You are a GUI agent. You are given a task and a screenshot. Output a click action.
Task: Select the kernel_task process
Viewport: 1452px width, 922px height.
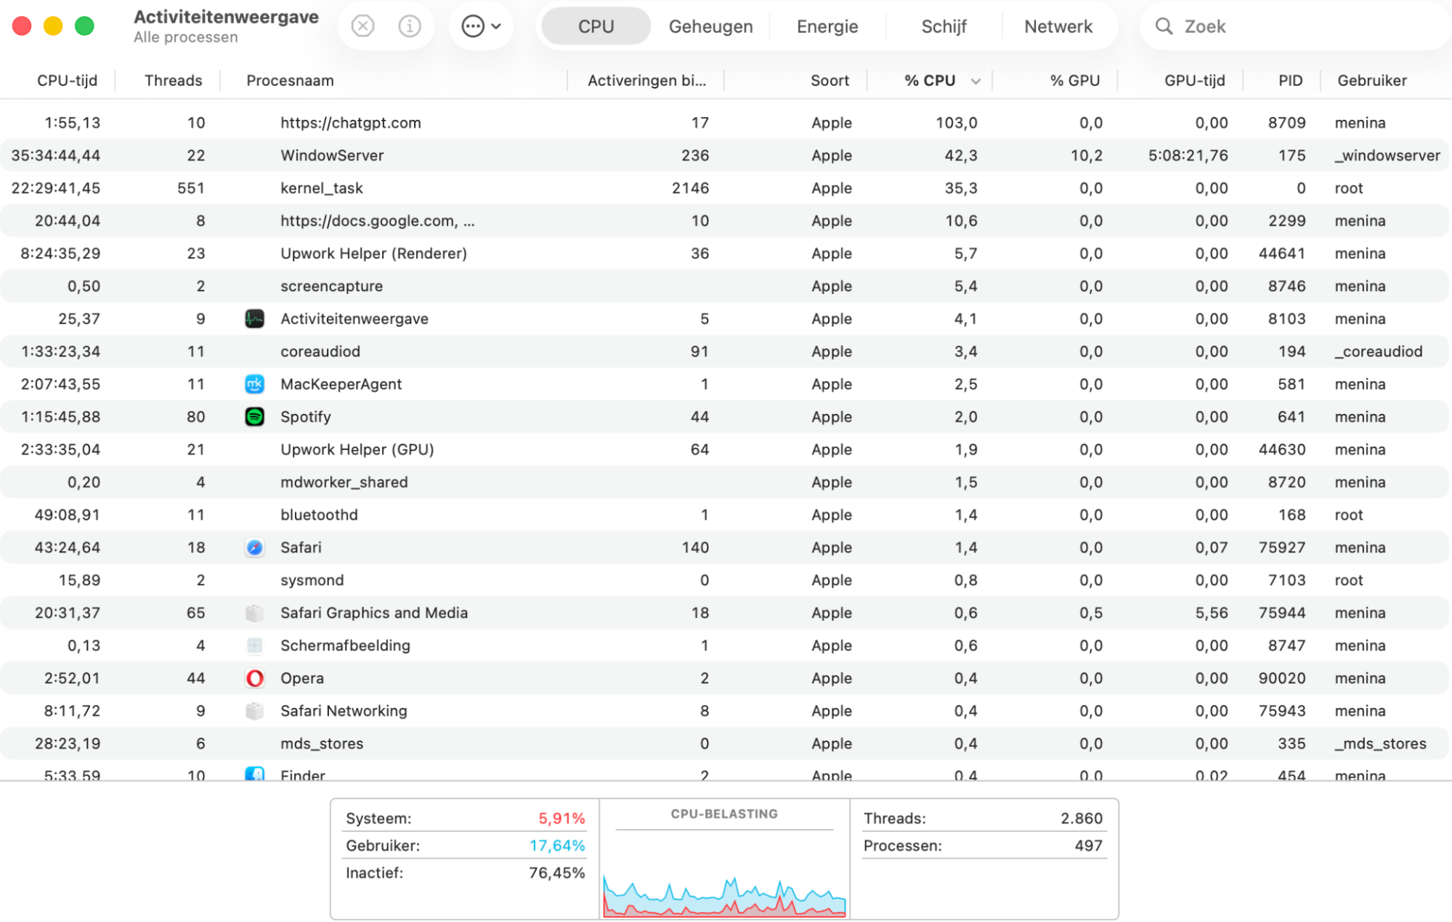pos(725,188)
